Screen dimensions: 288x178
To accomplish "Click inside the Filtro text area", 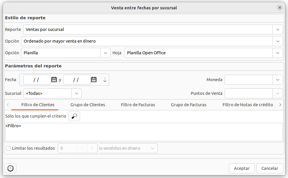I will pyautogui.click(x=144, y=132).
